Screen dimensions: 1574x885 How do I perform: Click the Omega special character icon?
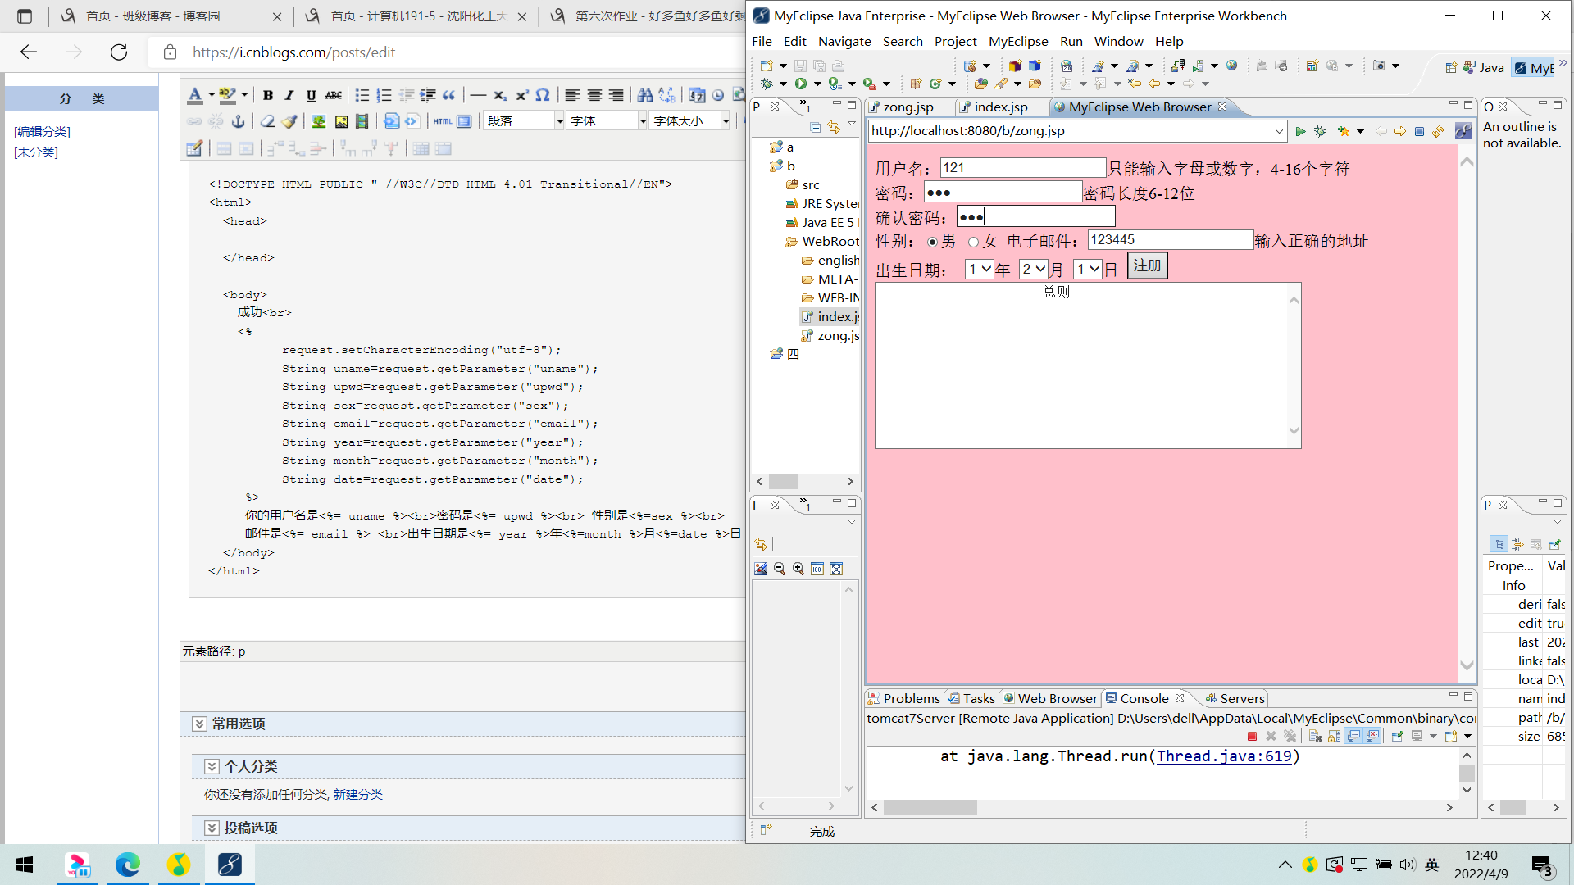click(543, 96)
